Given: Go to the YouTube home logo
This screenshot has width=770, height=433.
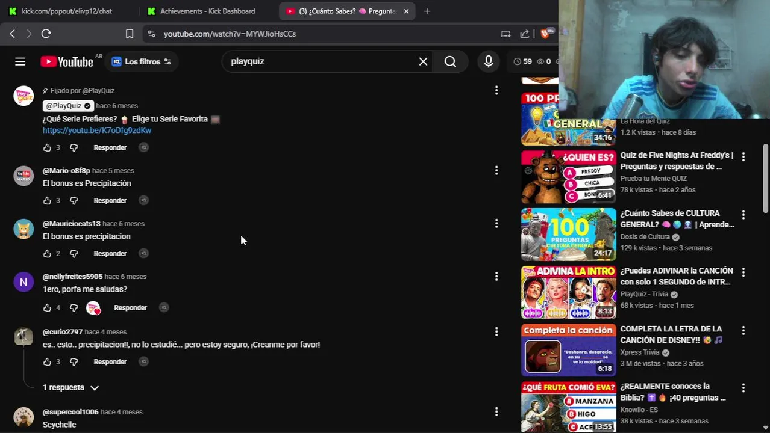Looking at the screenshot, I should [x=67, y=61].
